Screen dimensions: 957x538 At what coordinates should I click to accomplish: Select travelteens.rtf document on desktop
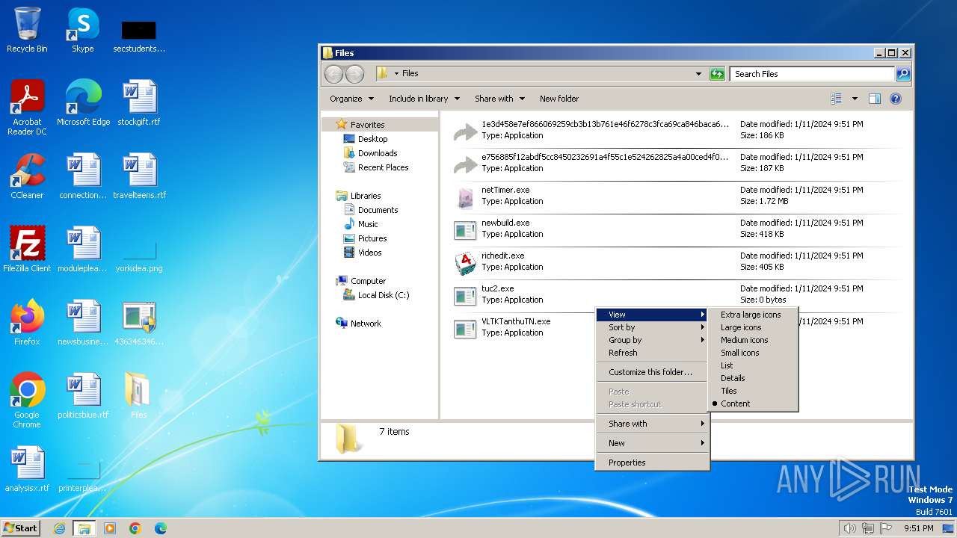click(139, 176)
